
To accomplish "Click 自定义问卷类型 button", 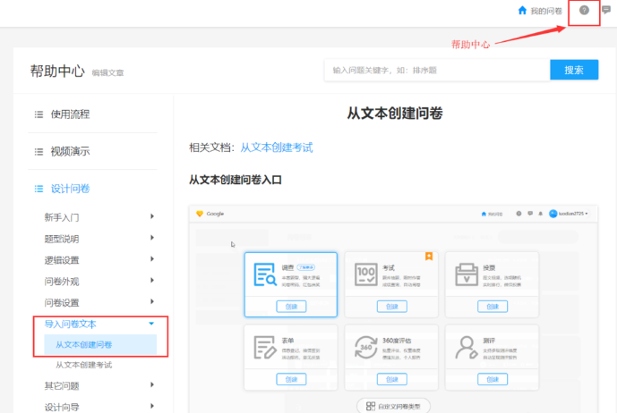I will click(393, 406).
